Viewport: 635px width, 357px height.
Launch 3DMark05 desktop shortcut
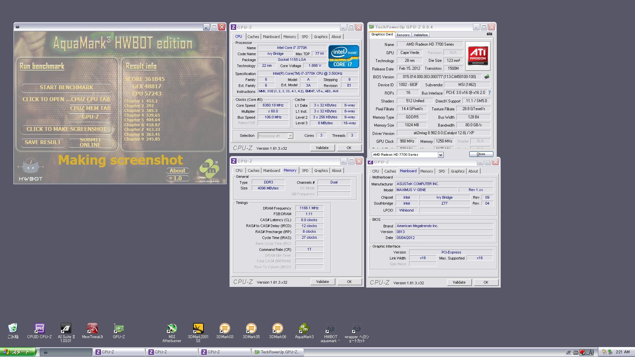(251, 331)
